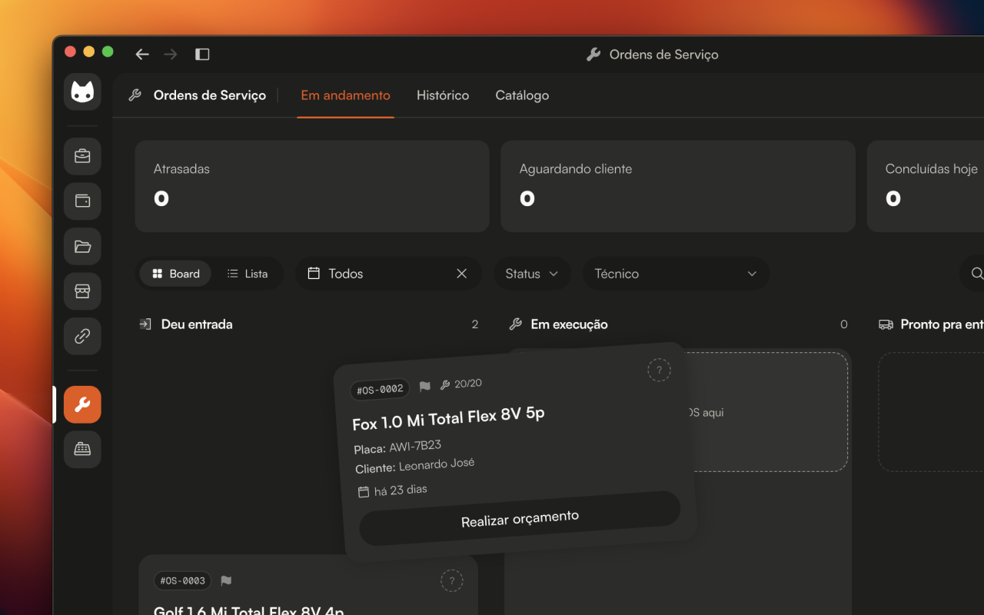This screenshot has width=984, height=615.
Task: Open the link section in sidebar
Action: click(82, 336)
